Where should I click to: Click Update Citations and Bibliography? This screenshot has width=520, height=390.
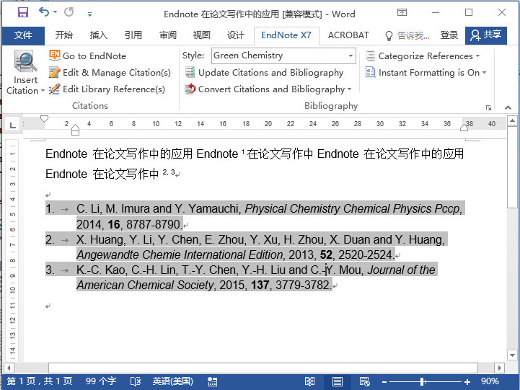click(x=264, y=73)
